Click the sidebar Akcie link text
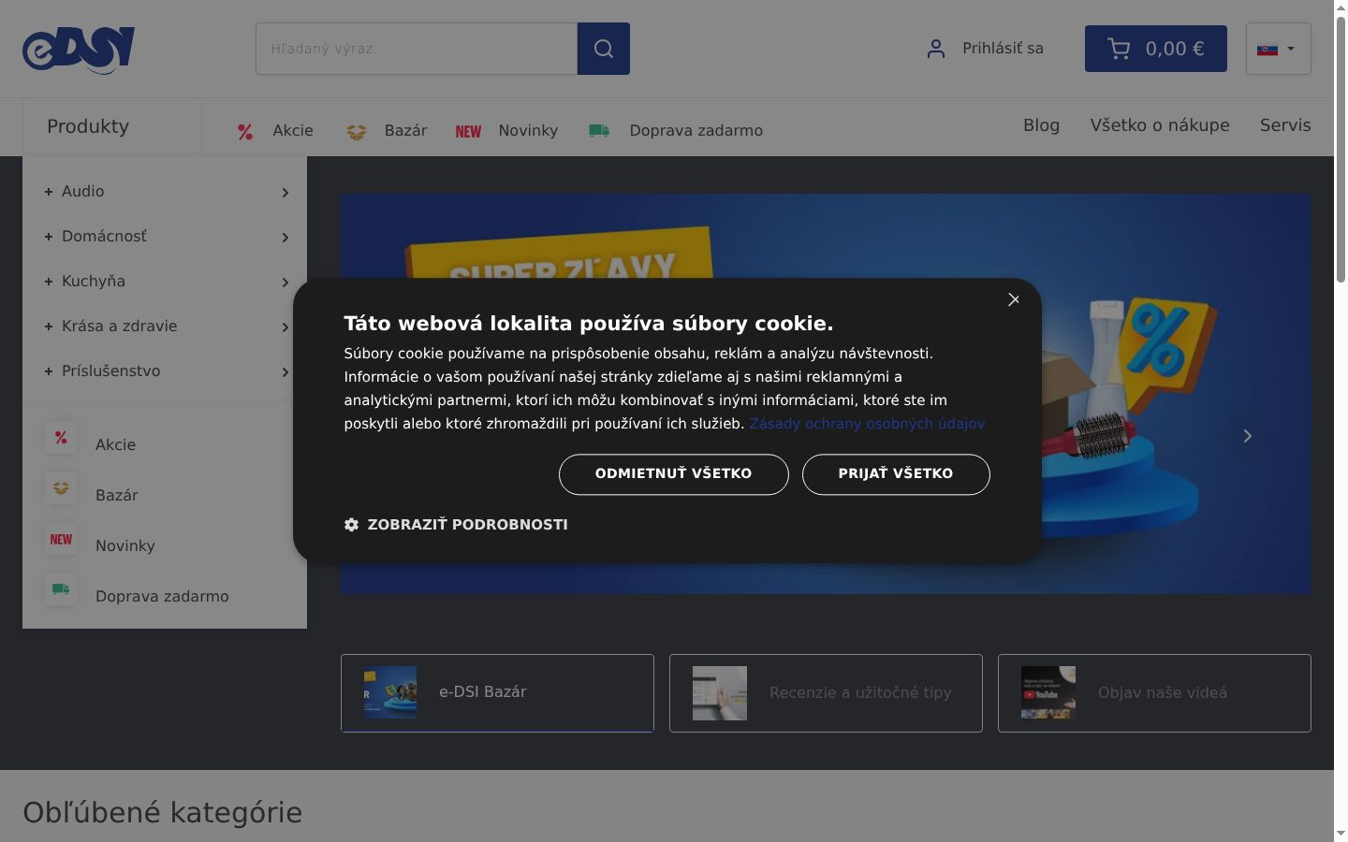Image resolution: width=1348 pixels, height=842 pixels. click(115, 445)
